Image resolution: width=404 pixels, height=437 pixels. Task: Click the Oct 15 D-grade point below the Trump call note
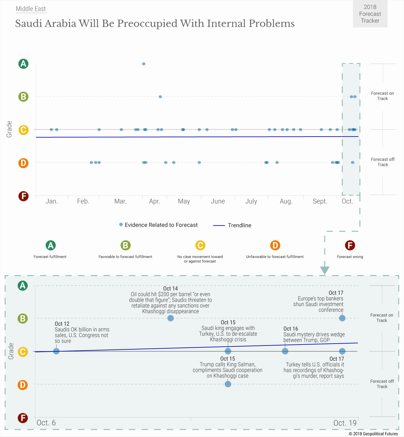228,384
